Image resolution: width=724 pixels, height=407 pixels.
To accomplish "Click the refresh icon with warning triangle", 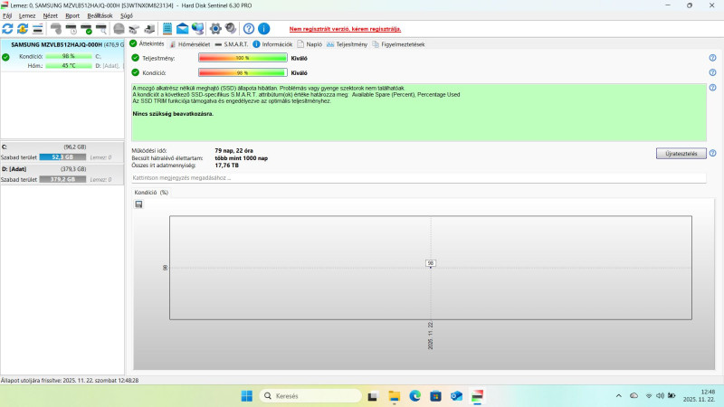I will click(x=23, y=29).
